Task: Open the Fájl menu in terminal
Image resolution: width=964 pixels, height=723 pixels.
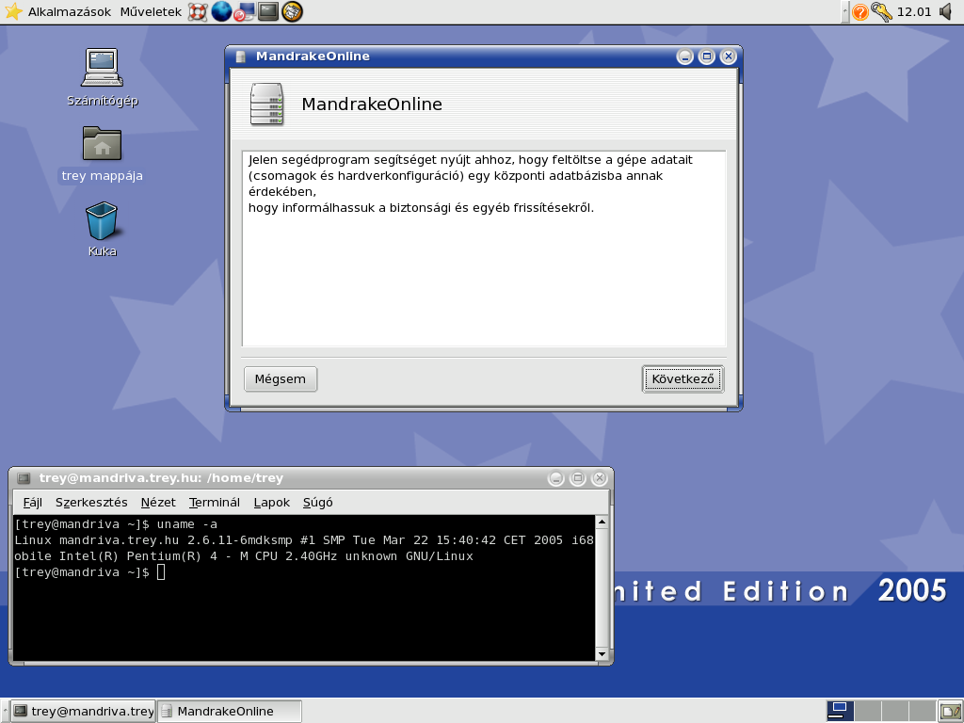Action: 33,503
